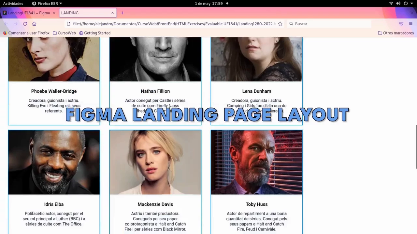Viewport: 417px width, 234px height.
Task: Click the Wi-Fi status icon
Action: pyautogui.click(x=391, y=4)
